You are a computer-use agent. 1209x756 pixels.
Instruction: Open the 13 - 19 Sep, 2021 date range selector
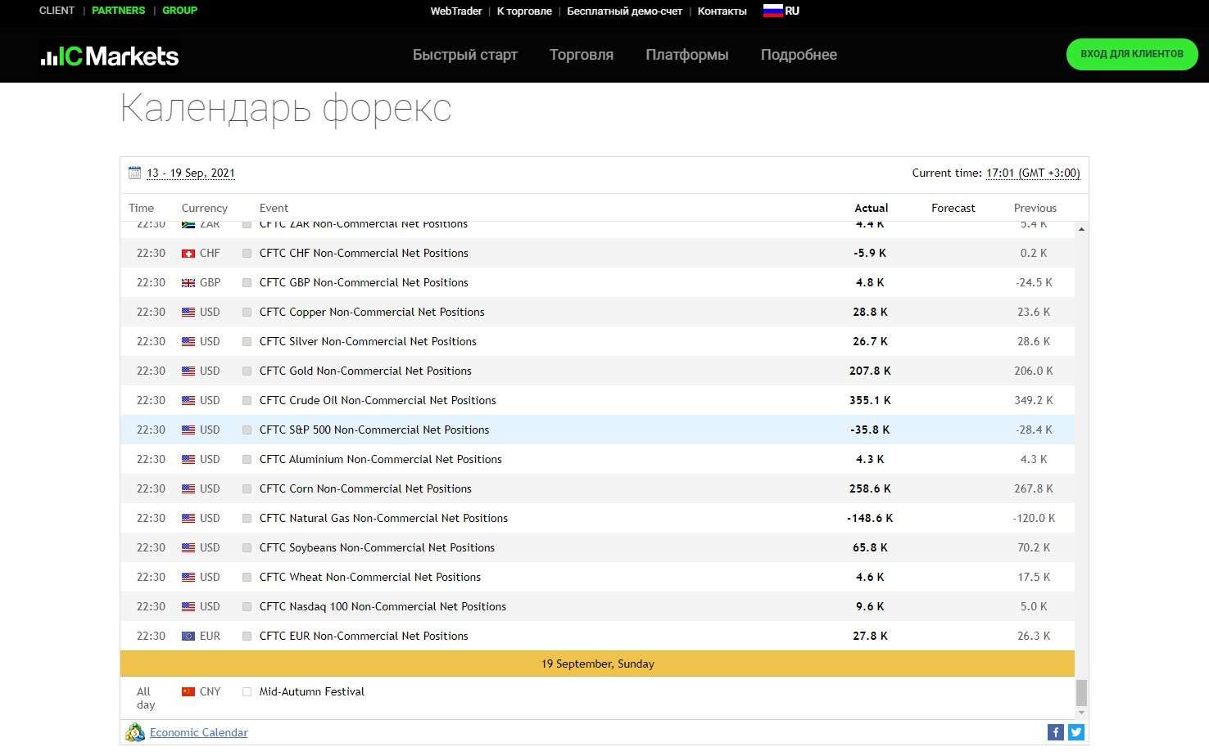[191, 173]
